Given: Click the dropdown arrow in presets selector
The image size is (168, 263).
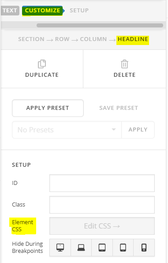Looking at the screenshot, I should [114, 129].
